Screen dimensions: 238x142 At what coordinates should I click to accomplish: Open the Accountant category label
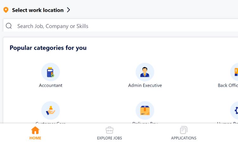pyautogui.click(x=50, y=86)
